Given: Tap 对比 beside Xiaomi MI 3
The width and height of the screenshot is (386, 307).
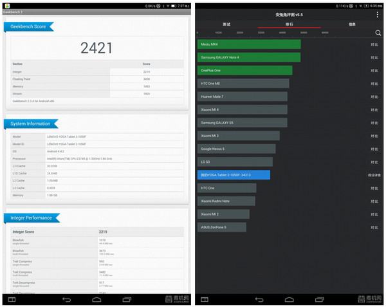Looking at the screenshot, I should pyautogui.click(x=374, y=136).
